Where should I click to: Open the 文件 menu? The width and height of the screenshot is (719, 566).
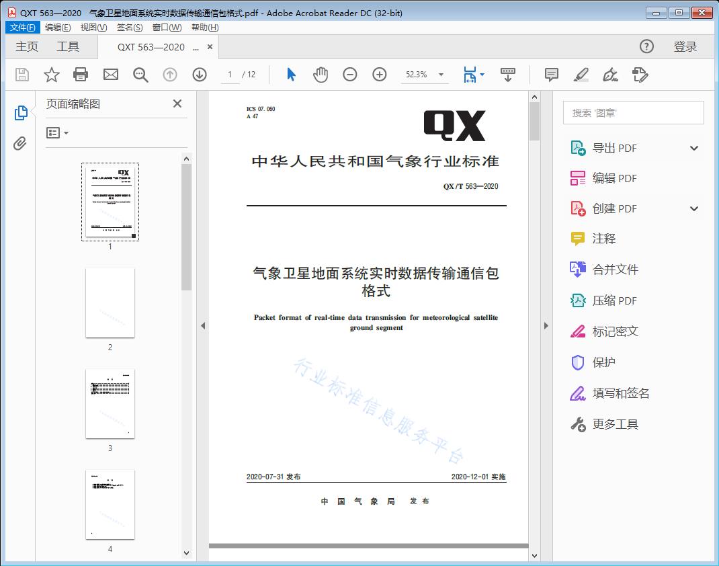22,28
